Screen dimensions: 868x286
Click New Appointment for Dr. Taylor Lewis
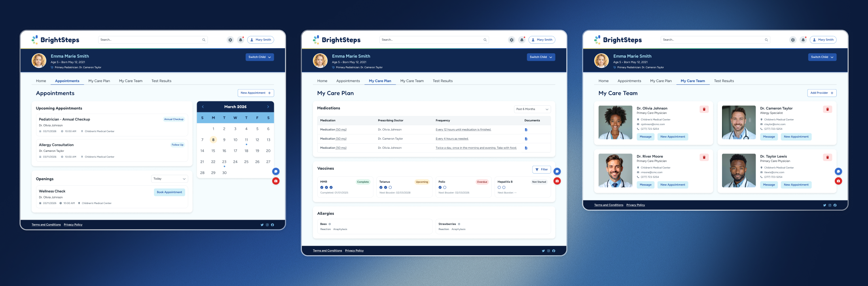click(796, 185)
